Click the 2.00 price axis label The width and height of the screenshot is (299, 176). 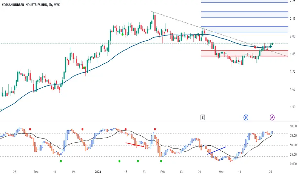pos(293,36)
